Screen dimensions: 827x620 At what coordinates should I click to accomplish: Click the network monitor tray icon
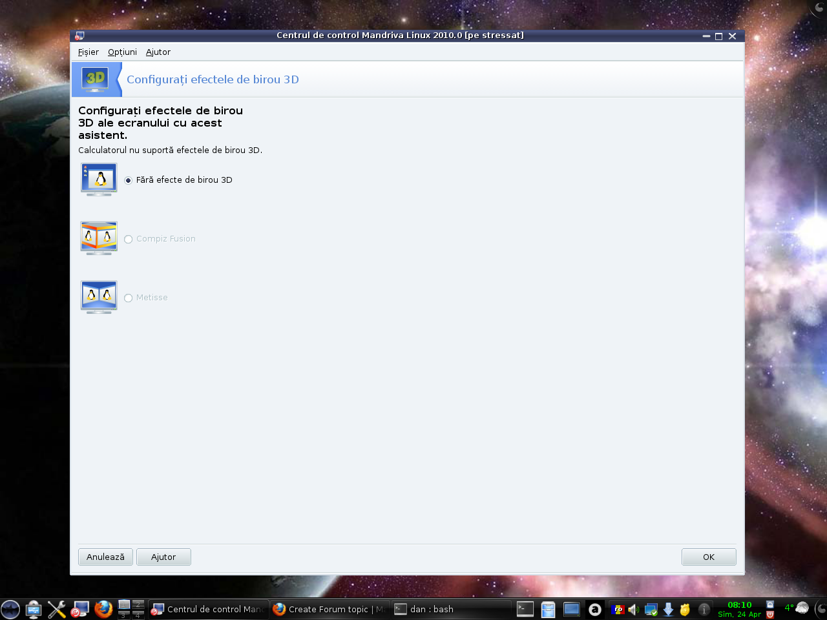tap(651, 609)
